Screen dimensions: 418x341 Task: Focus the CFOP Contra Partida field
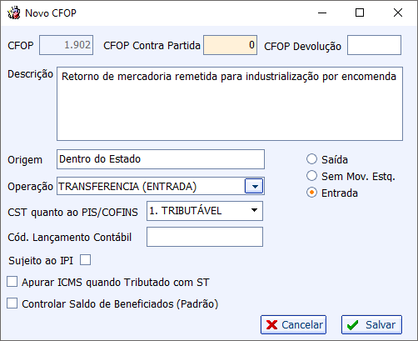point(230,45)
